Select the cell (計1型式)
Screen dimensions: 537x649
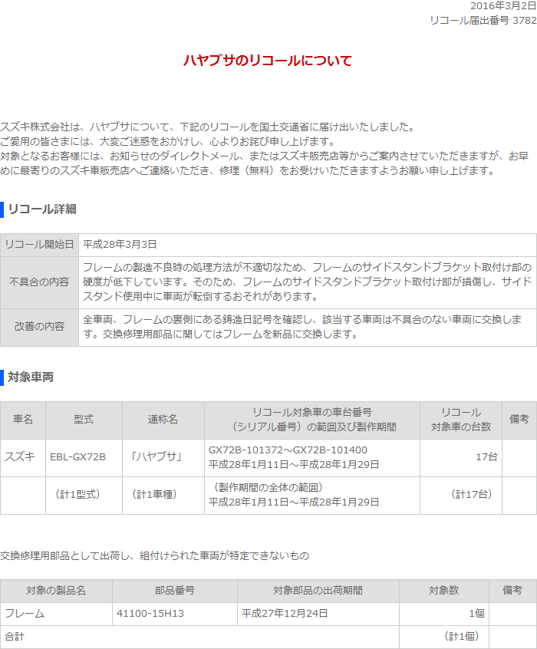point(84,496)
